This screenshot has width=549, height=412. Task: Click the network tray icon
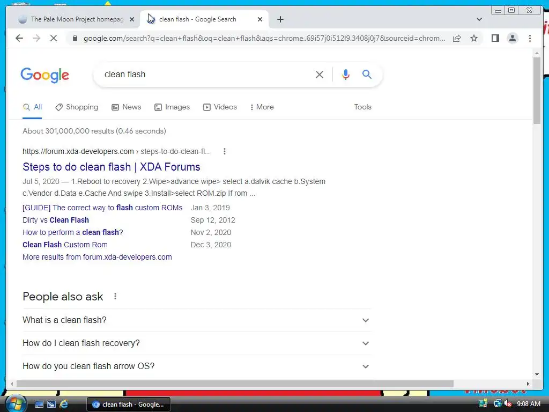[498, 403]
